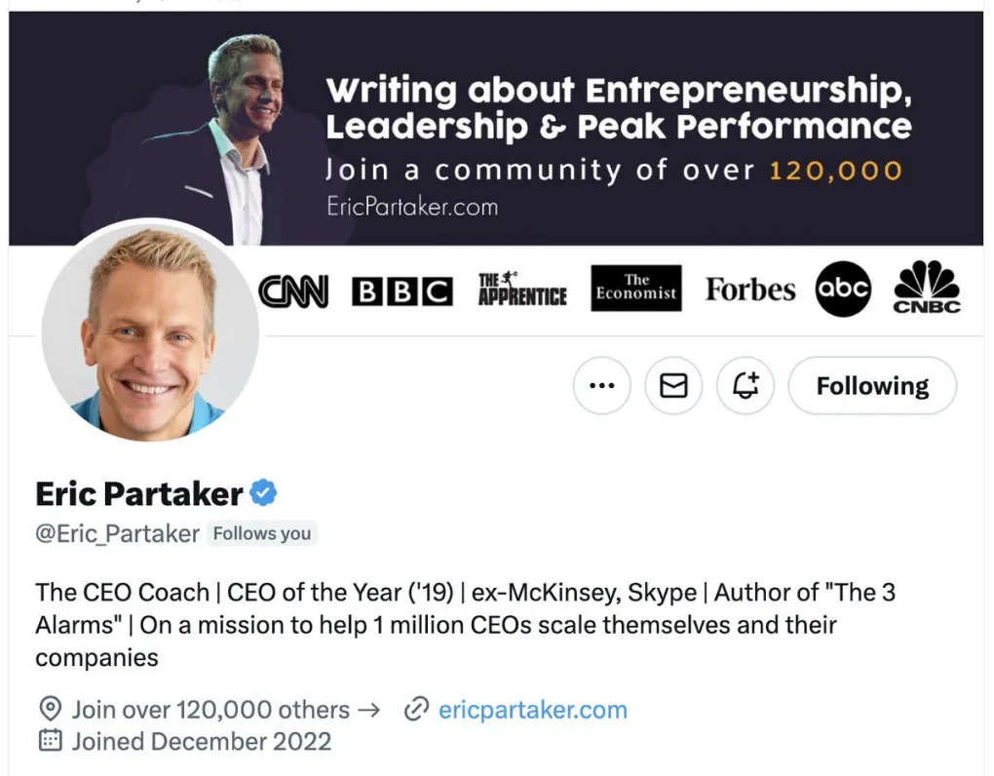Click the abc circle logo
This screenshot has width=994, height=776.
[x=843, y=290]
